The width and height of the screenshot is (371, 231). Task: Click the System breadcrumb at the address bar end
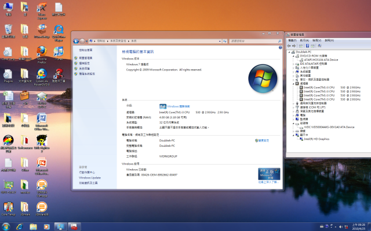click(134, 41)
